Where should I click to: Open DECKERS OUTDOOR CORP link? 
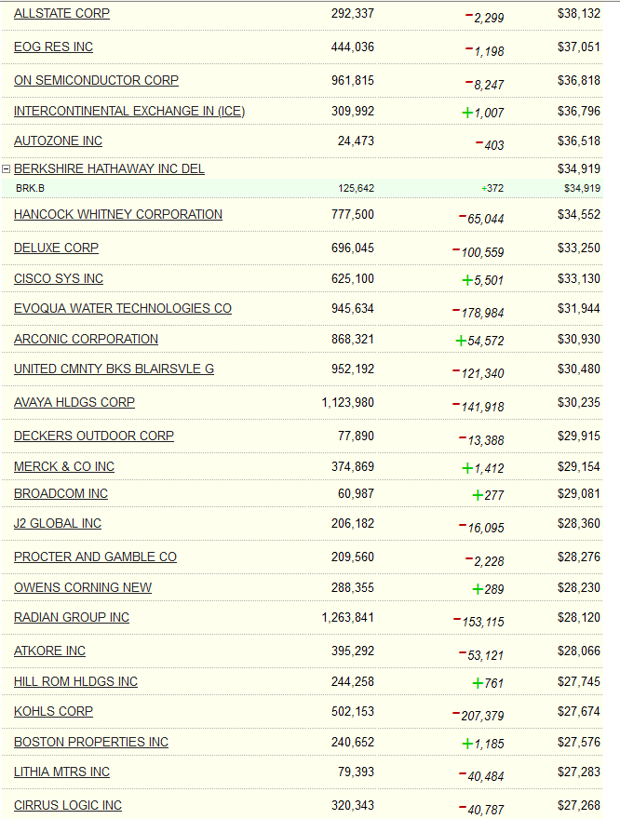94,436
